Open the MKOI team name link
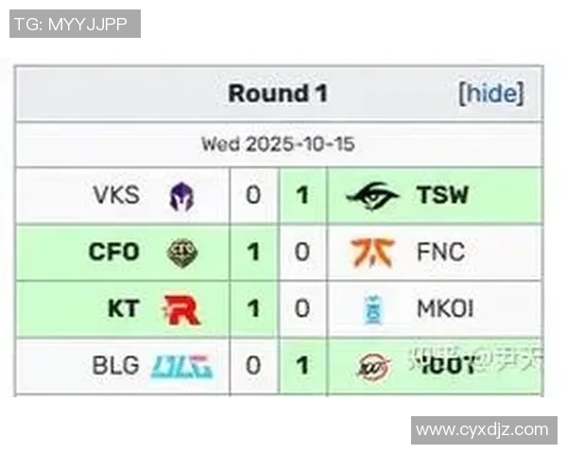The width and height of the screenshot is (567, 454). click(x=445, y=308)
